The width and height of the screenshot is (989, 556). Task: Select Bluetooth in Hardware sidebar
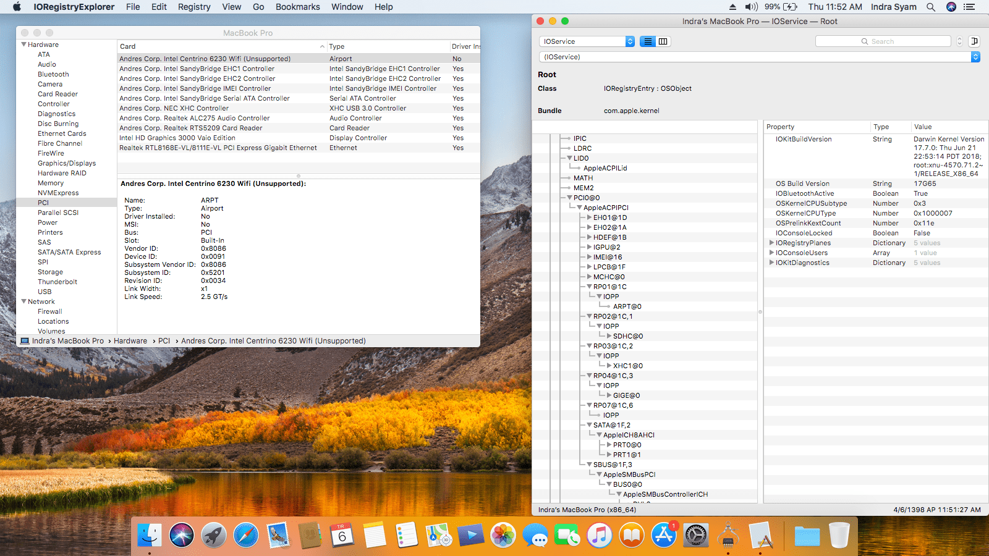[53, 74]
